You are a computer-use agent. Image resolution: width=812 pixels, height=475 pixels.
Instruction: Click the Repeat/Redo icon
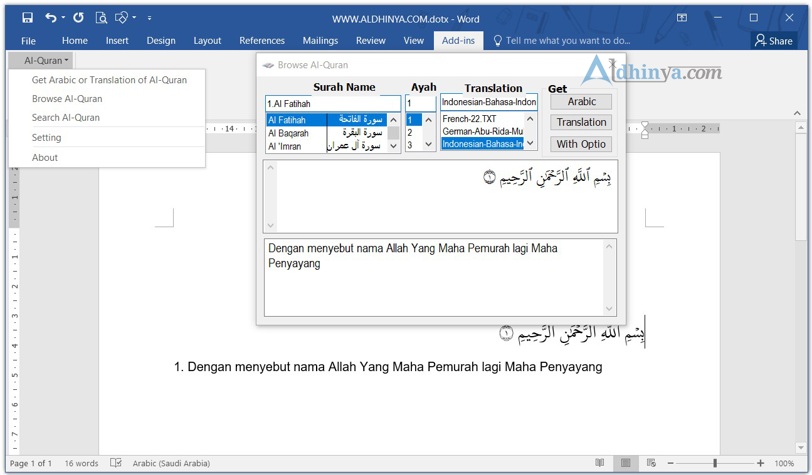78,18
